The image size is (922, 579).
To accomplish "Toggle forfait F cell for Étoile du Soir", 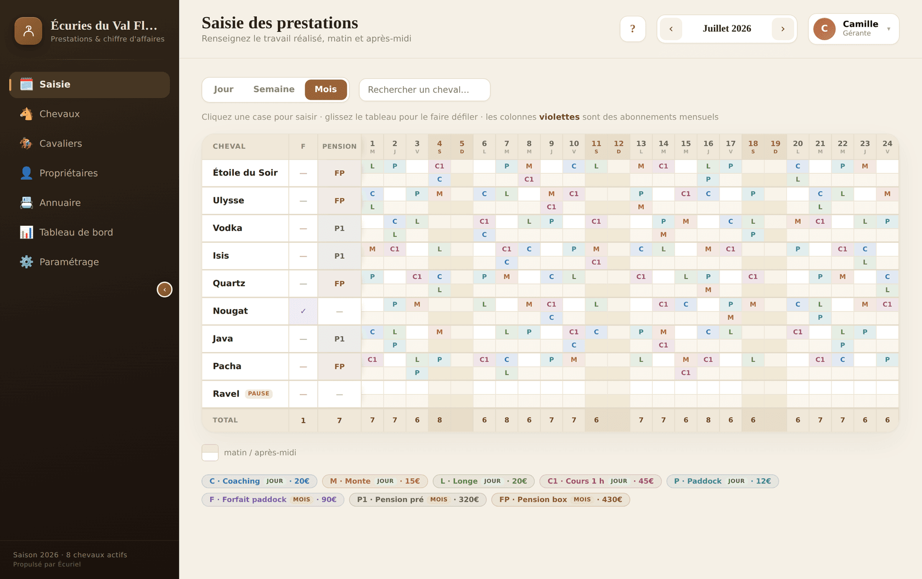I will pyautogui.click(x=303, y=173).
